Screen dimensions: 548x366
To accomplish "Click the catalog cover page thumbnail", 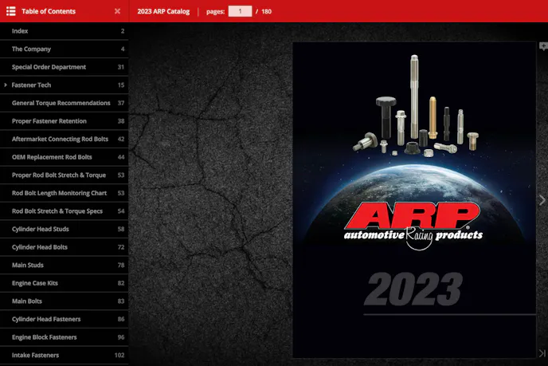I will pos(413,199).
